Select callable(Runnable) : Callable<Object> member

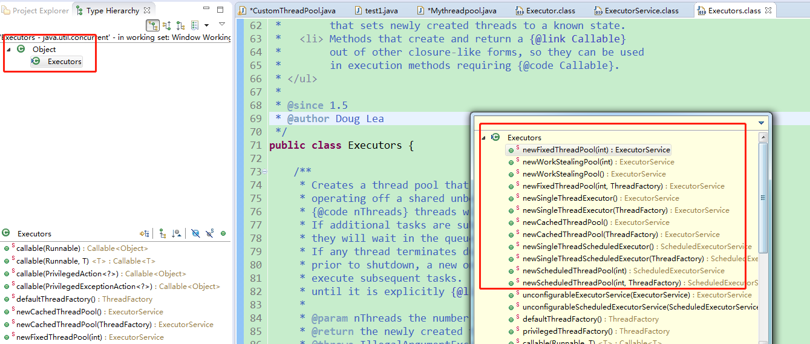pyautogui.click(x=75, y=248)
